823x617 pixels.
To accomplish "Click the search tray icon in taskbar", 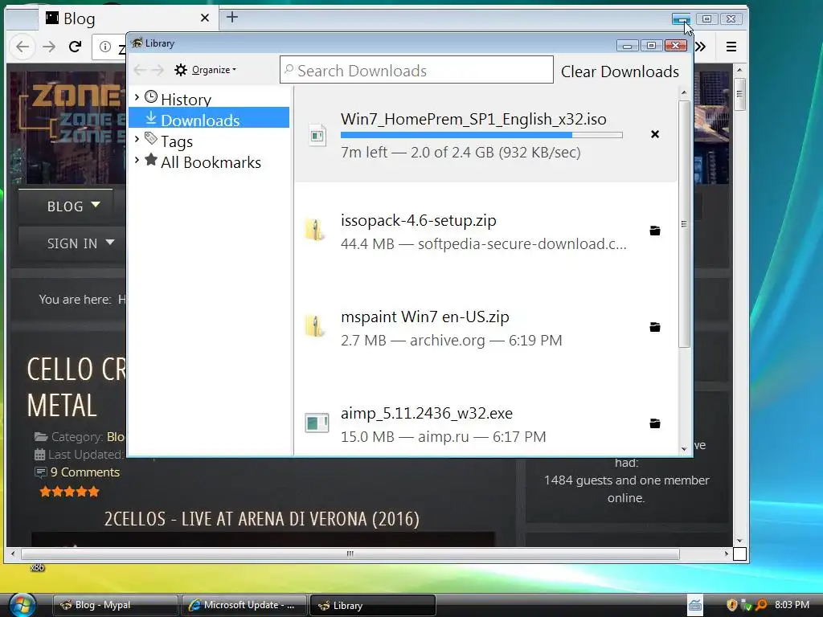I will pos(761,605).
